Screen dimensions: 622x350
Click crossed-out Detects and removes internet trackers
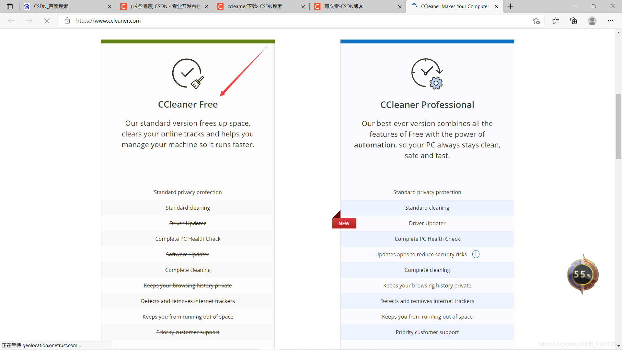(x=188, y=301)
